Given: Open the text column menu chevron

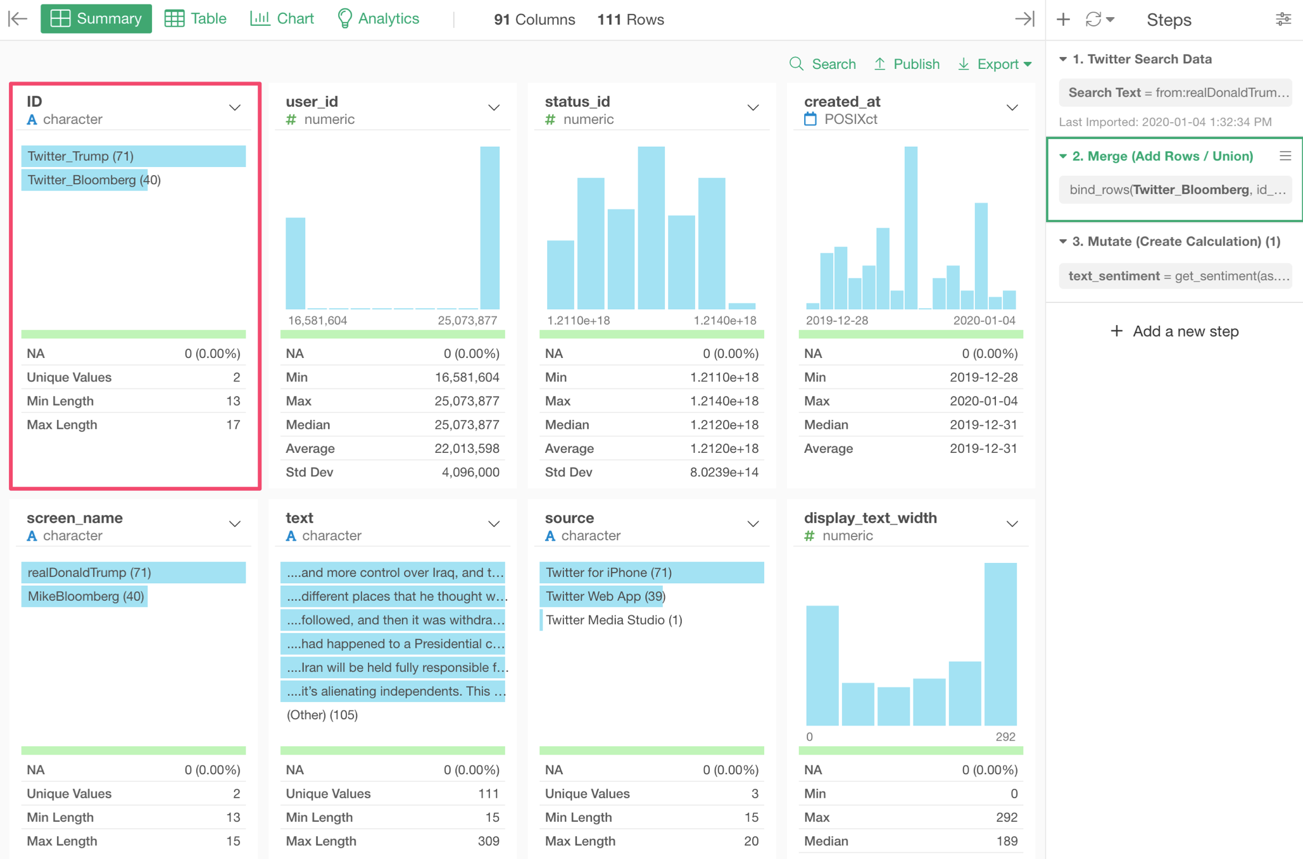Looking at the screenshot, I should [494, 524].
